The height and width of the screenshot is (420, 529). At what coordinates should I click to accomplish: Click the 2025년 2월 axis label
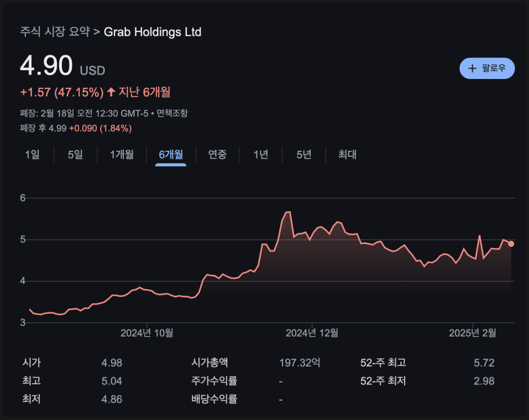tap(472, 333)
